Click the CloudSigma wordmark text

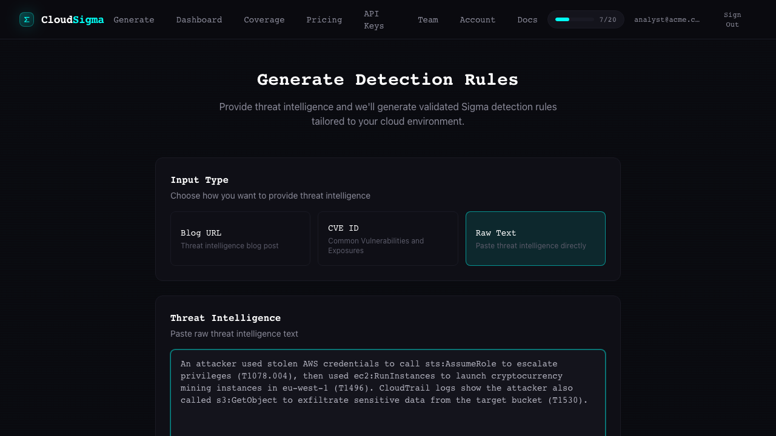tap(72, 19)
